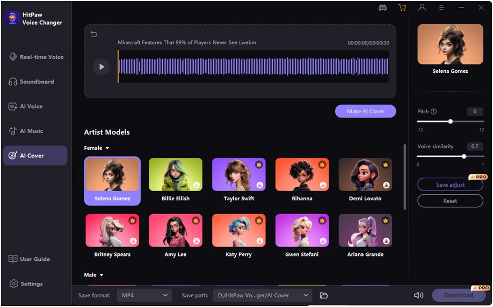Open the shopping cart icon
Viewport: 493px width, 307px height.
[402, 8]
